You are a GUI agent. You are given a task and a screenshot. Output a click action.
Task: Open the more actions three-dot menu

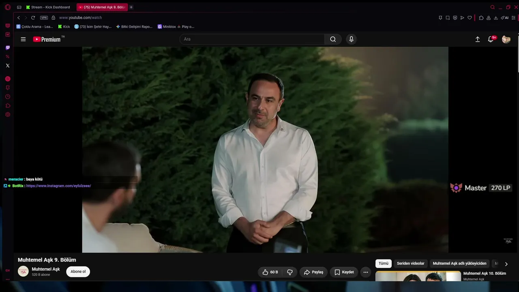[365, 272]
